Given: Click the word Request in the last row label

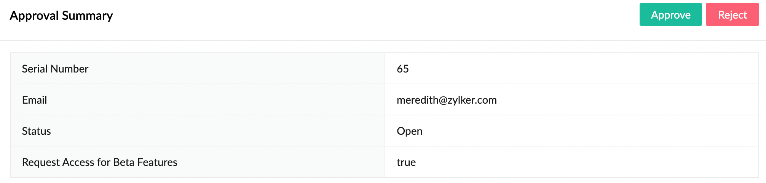Looking at the screenshot, I should click(41, 162).
